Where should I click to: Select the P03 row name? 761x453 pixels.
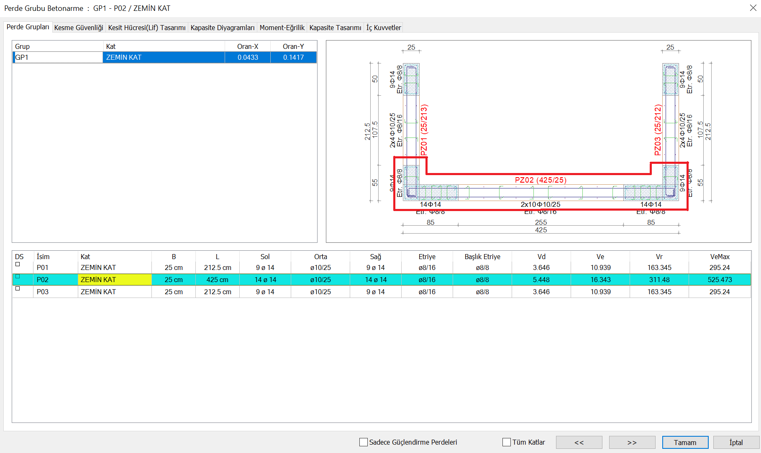(x=43, y=292)
